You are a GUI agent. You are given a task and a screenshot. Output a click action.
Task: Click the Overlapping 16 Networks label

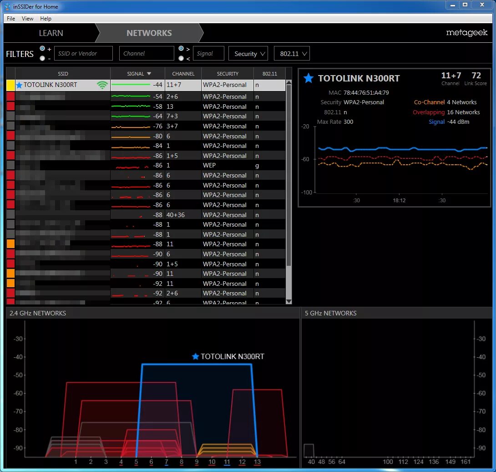click(x=446, y=112)
